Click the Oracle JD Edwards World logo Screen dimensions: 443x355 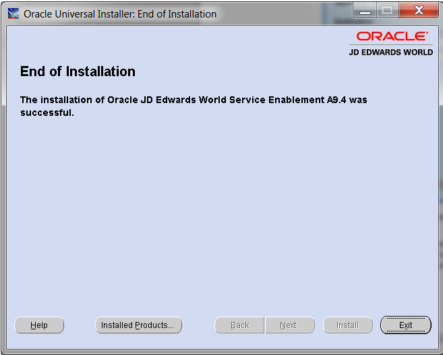pyautogui.click(x=391, y=44)
